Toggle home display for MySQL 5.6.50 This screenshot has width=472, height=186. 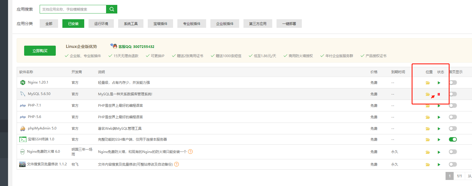pos(453,94)
